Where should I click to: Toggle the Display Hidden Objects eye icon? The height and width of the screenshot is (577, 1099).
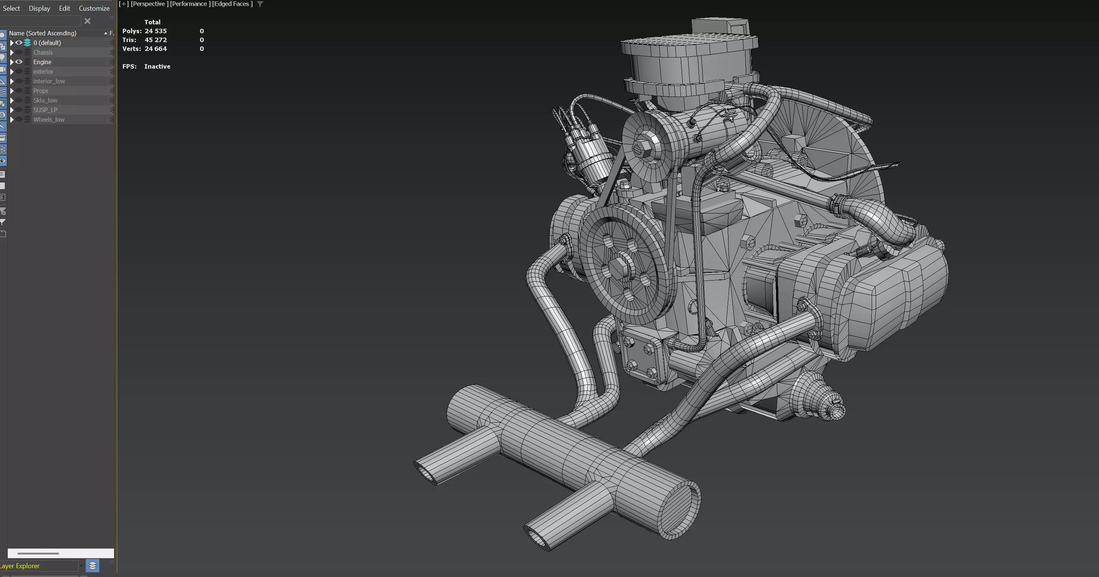click(2, 161)
